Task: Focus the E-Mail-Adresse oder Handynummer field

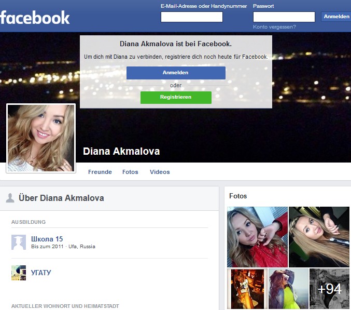Action: [192, 17]
